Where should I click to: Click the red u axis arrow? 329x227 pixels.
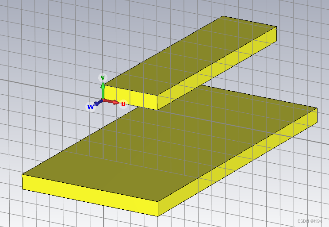[x=111, y=102]
